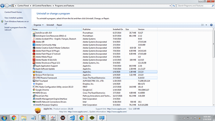The height and width of the screenshot is (121, 215).
Task: Select Adobe Creative Suite 5 Master Collection
Action: pyautogui.click(x=95, y=48)
